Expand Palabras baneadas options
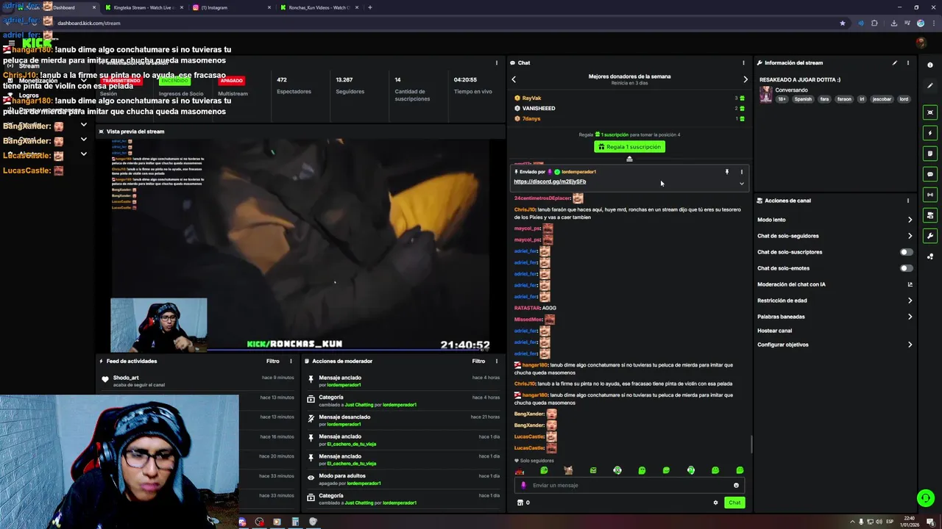 pos(910,317)
